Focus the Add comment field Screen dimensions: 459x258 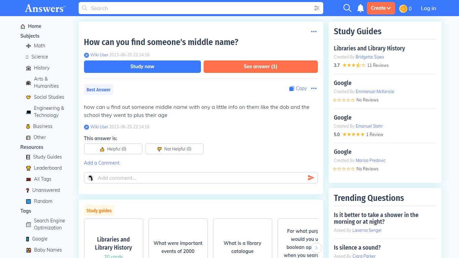click(201, 178)
